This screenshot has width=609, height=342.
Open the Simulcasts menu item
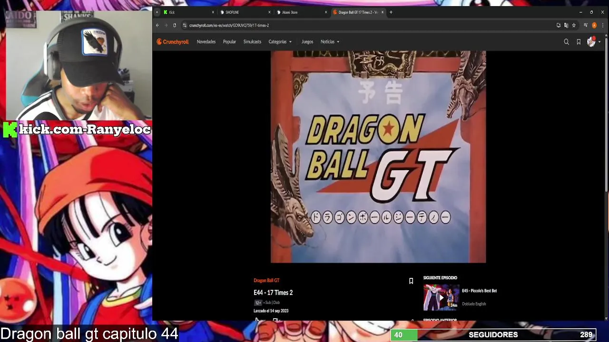(x=252, y=42)
